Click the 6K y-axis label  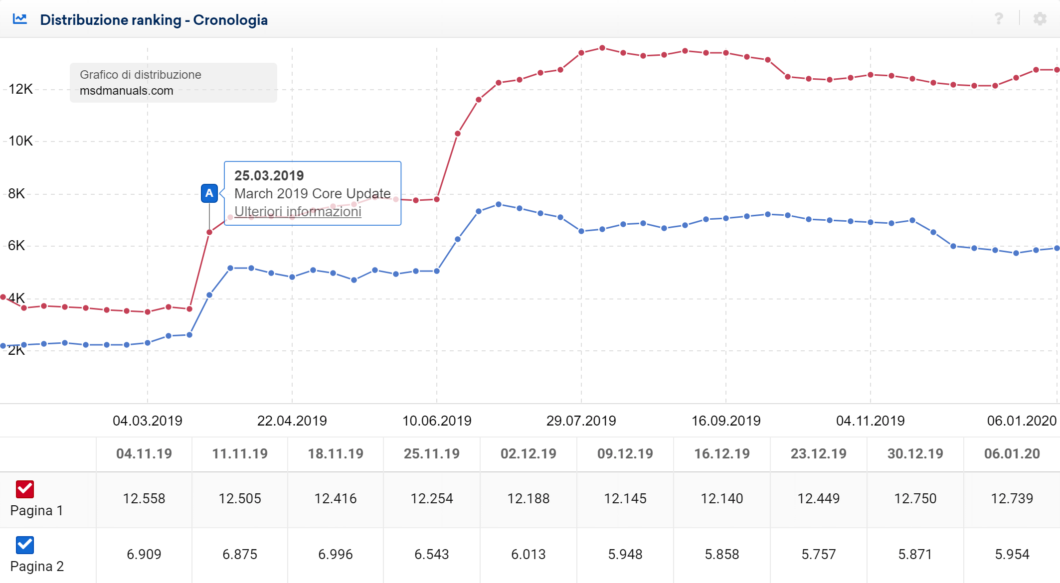[x=16, y=245]
